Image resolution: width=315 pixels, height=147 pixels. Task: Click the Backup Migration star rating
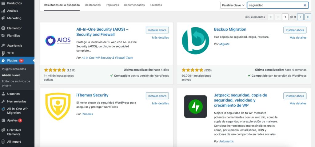pos(193,70)
